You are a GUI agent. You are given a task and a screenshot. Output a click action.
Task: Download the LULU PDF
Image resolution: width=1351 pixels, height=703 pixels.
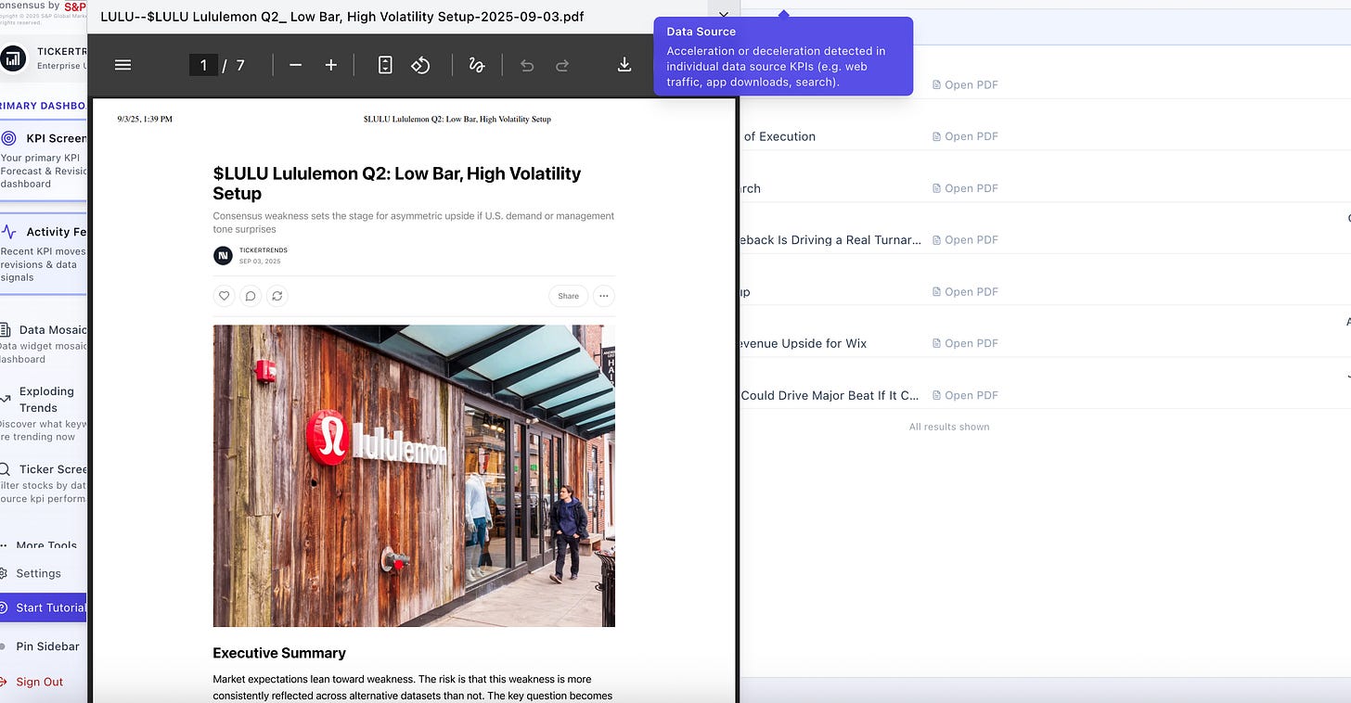click(624, 65)
